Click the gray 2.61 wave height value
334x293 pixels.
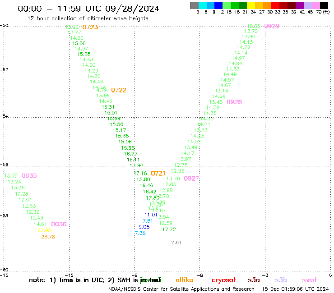pyautogui.click(x=176, y=243)
